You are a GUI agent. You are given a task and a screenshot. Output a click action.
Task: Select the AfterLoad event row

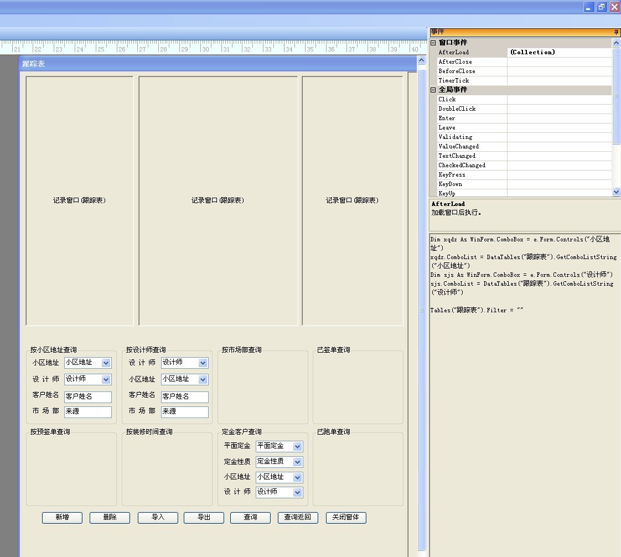(524, 52)
